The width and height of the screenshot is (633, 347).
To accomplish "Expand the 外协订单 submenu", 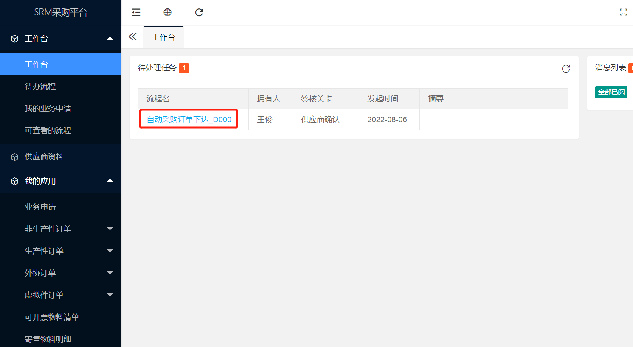I will 110,273.
